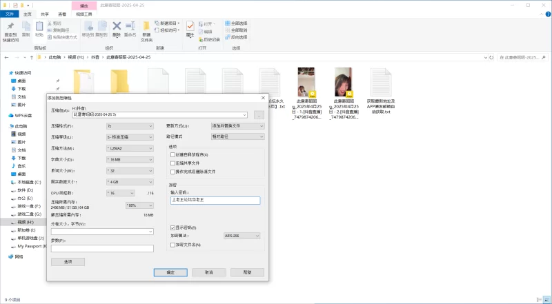Tick the 操作完成后删除源文件 (delete source files) checkbox
The height and width of the screenshot is (304, 552).
pyautogui.click(x=172, y=172)
